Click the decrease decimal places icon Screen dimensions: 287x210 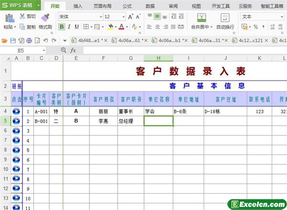pos(280,27)
